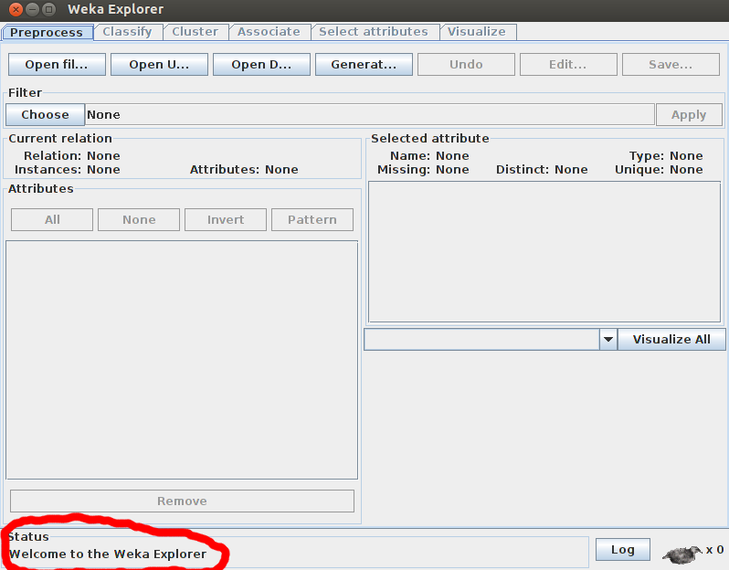Click the Remove button

click(x=182, y=501)
